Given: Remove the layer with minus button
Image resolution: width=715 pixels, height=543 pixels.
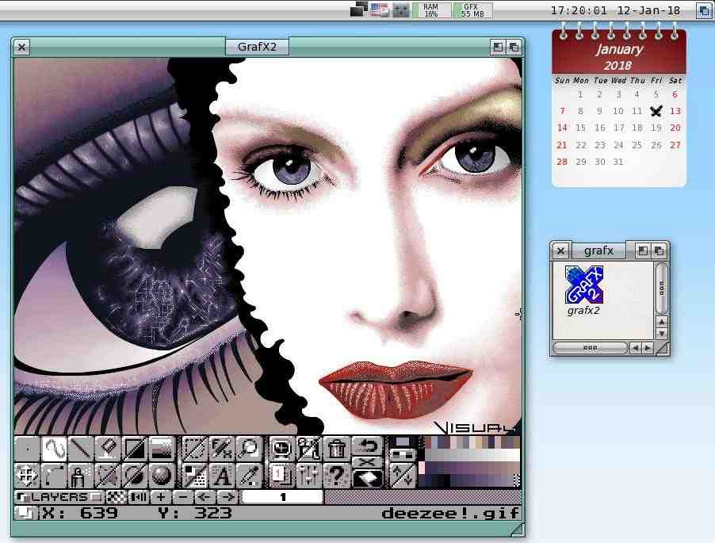Looking at the screenshot, I should [x=183, y=497].
